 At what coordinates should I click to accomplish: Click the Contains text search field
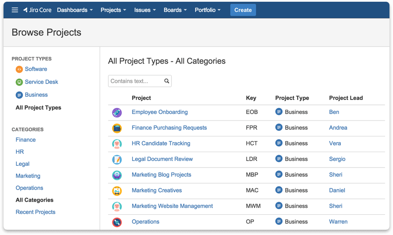click(136, 81)
